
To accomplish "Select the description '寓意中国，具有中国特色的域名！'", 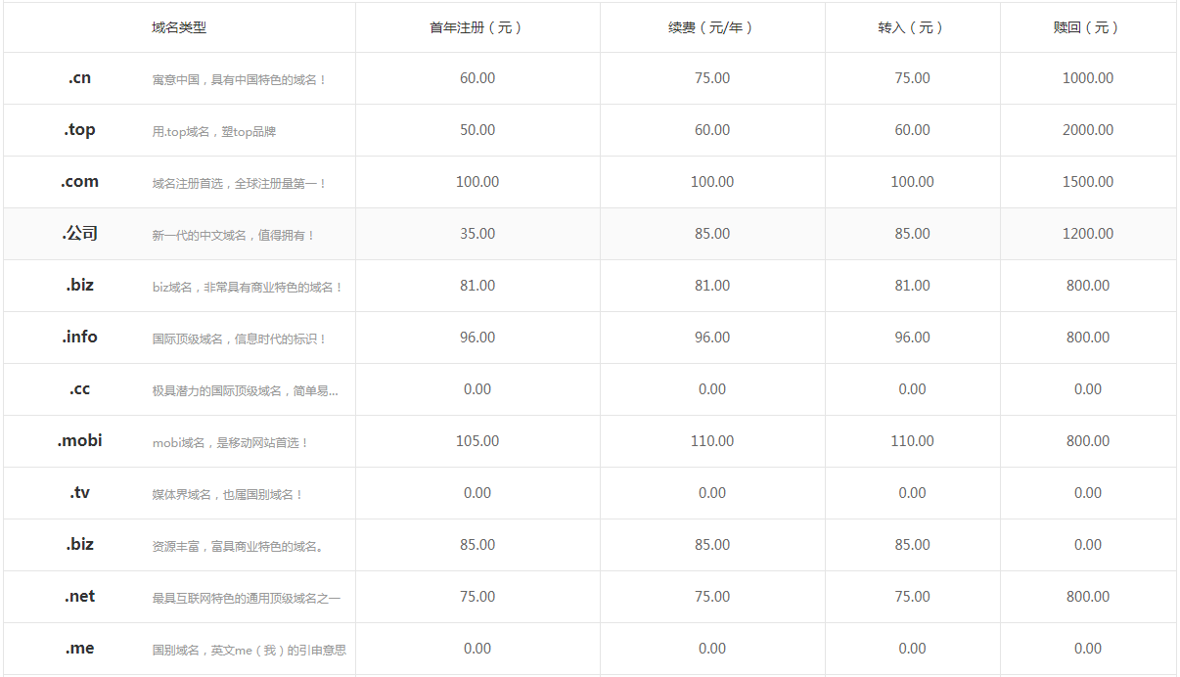I will click(240, 79).
